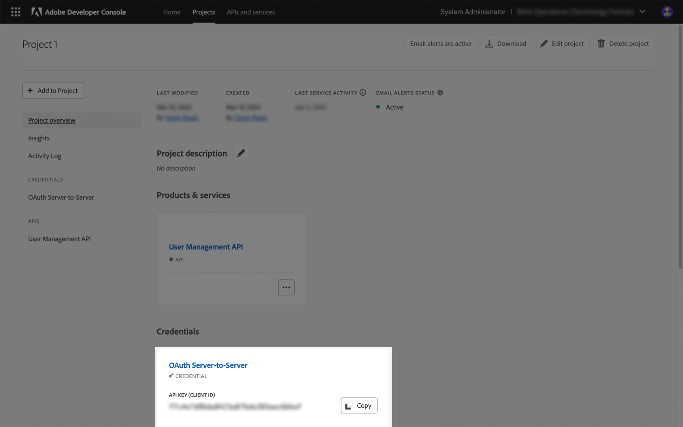683x427 pixels.
Task: Go to the Home tab
Action: (x=172, y=12)
